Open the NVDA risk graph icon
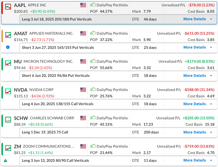Viewport: 218px width, 167px height. pyautogui.click(x=8, y=91)
